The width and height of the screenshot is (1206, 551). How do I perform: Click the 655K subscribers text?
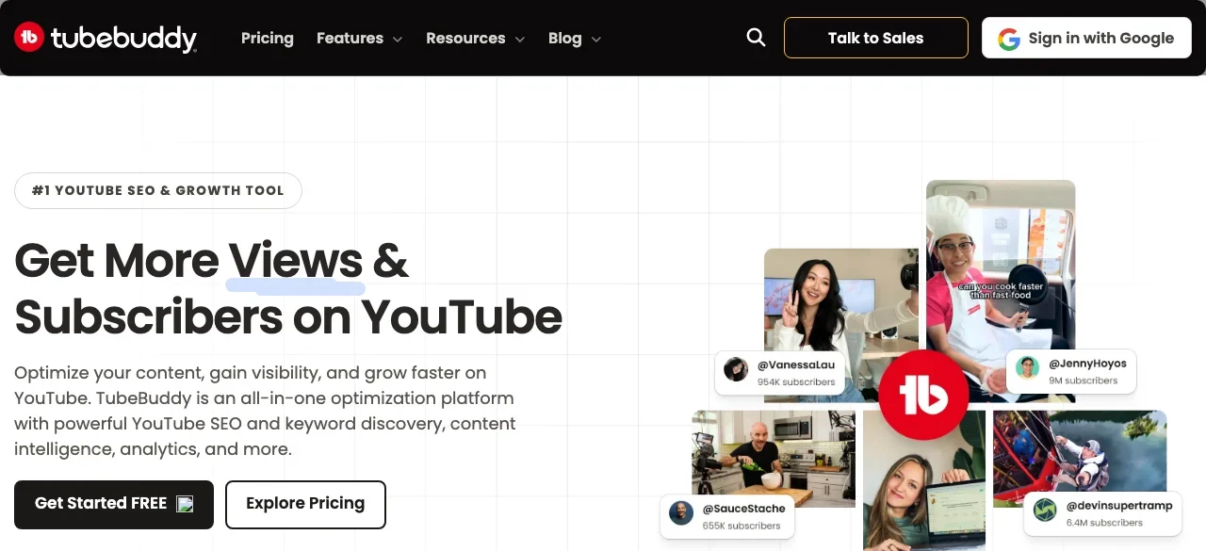click(x=742, y=526)
